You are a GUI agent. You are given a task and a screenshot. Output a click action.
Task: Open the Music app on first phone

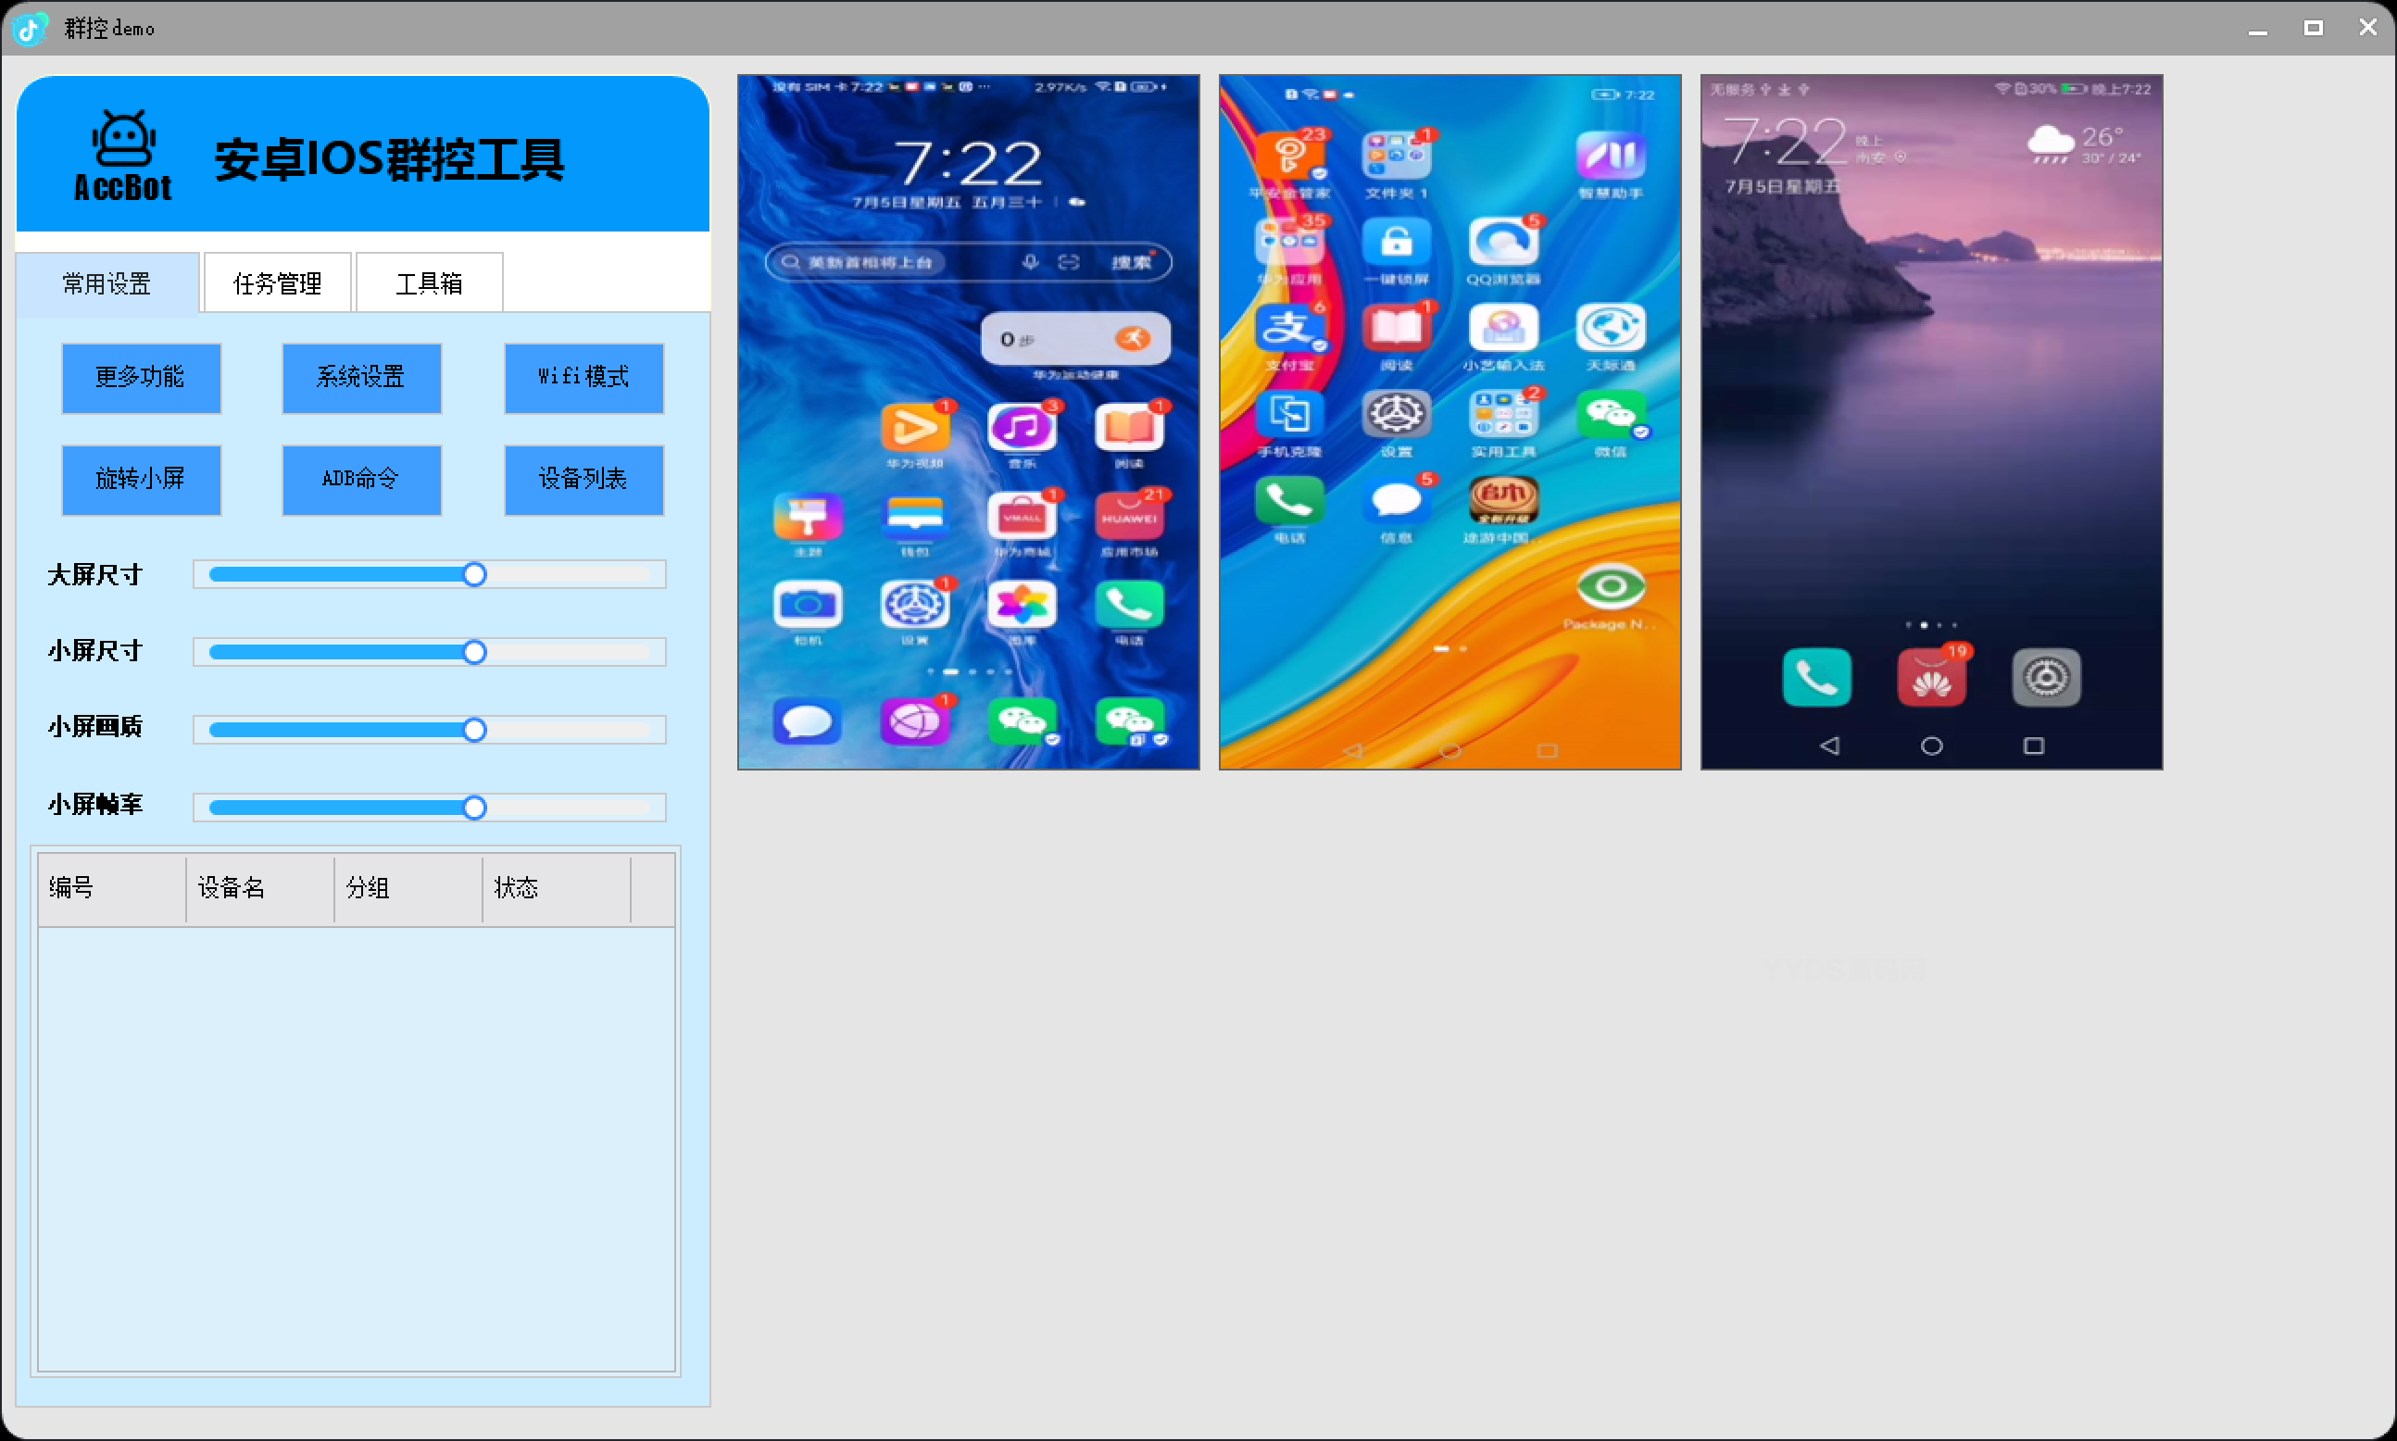(1022, 427)
